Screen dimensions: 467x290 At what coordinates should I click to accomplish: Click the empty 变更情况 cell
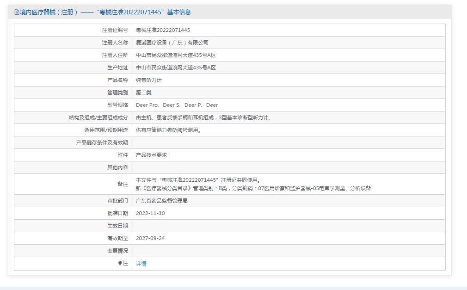[289, 251]
